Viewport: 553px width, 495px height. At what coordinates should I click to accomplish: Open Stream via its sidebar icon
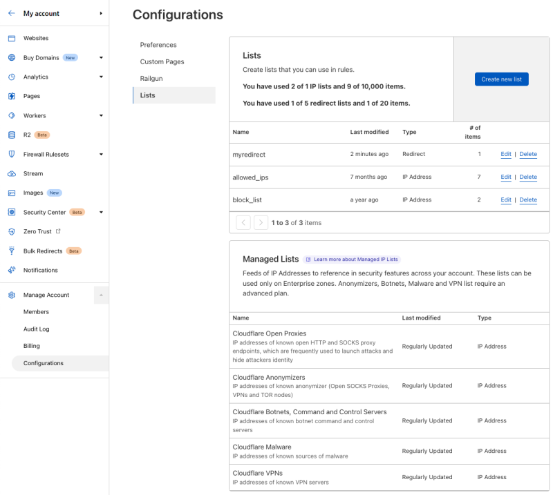[x=10, y=173]
